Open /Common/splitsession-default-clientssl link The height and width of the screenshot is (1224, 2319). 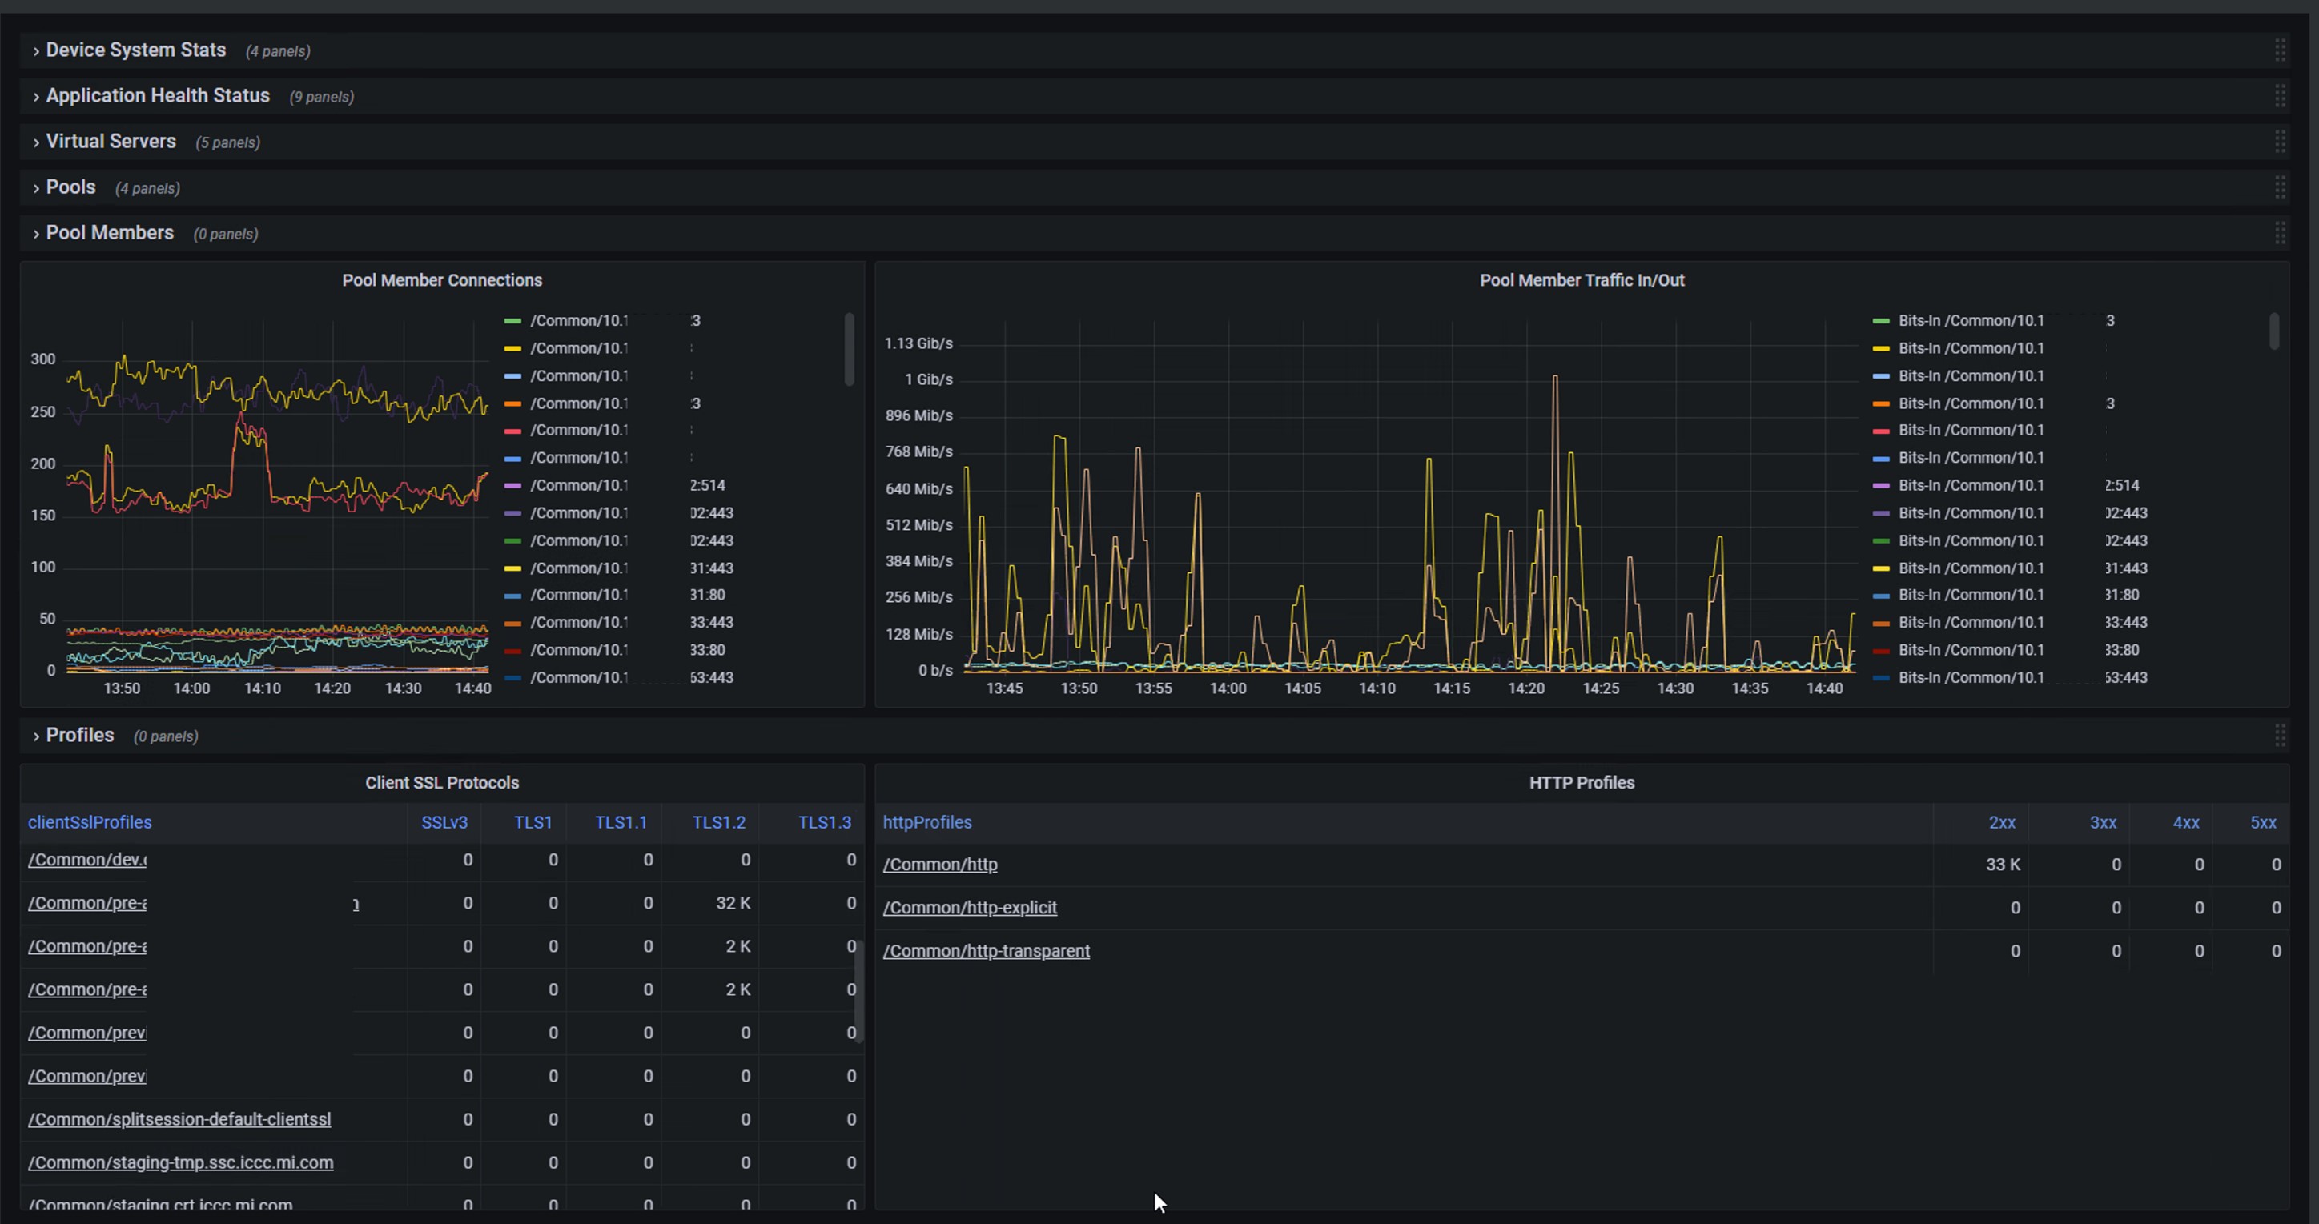coord(179,1118)
